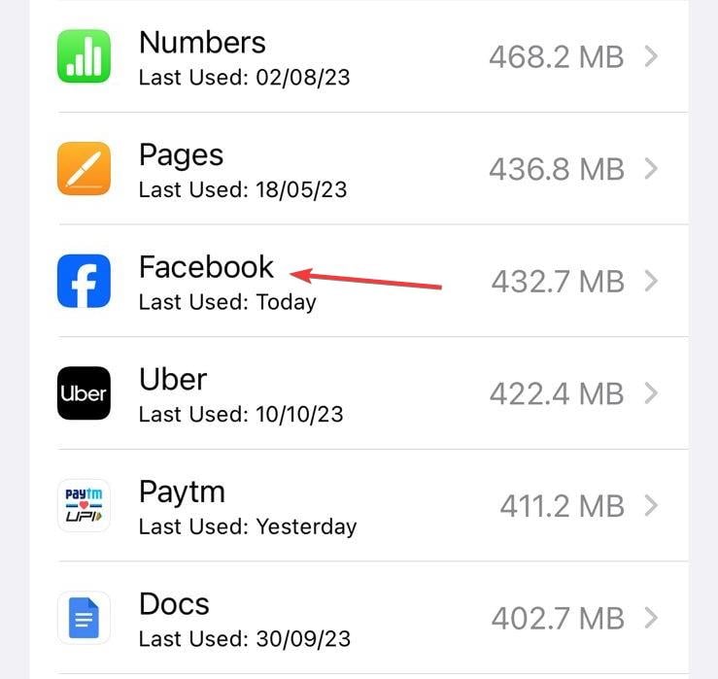Screen dimensions: 718x679
Task: Tap Facebook's 432.7 MB size label
Action: point(558,282)
